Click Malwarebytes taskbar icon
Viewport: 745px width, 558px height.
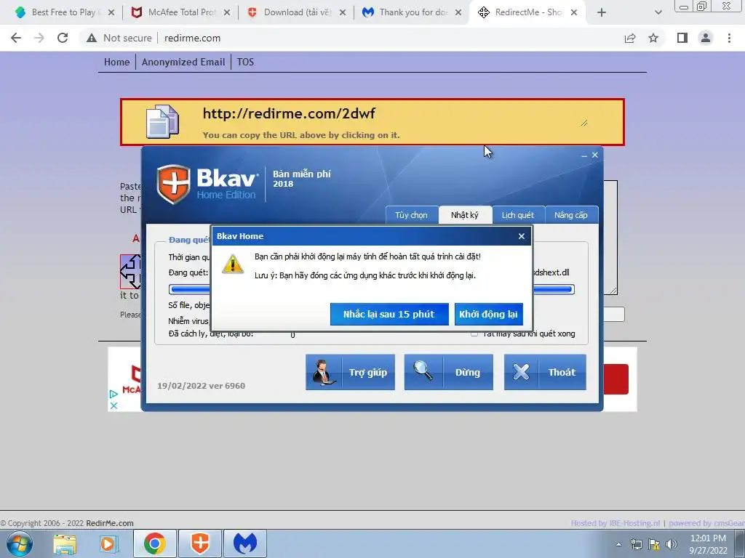[245, 543]
